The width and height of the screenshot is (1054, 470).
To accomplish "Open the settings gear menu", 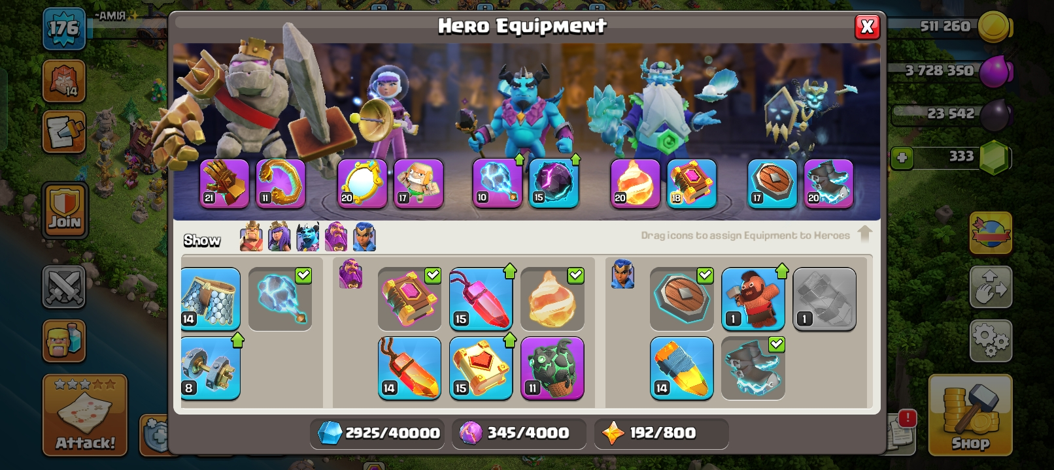I will (x=991, y=341).
